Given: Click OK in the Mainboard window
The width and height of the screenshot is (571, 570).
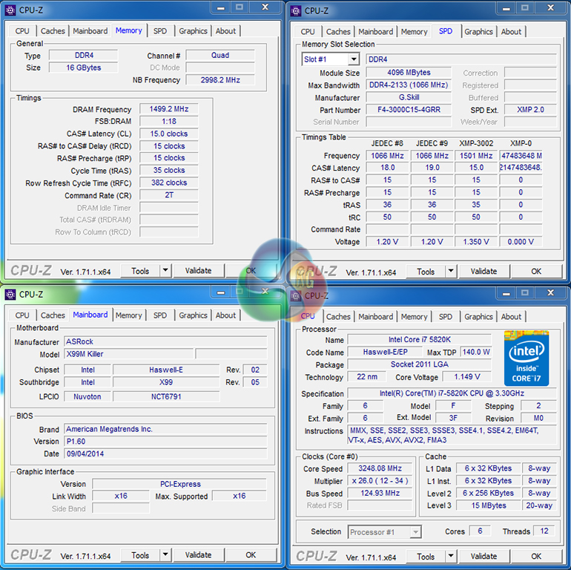Looking at the screenshot, I should pyautogui.click(x=251, y=555).
